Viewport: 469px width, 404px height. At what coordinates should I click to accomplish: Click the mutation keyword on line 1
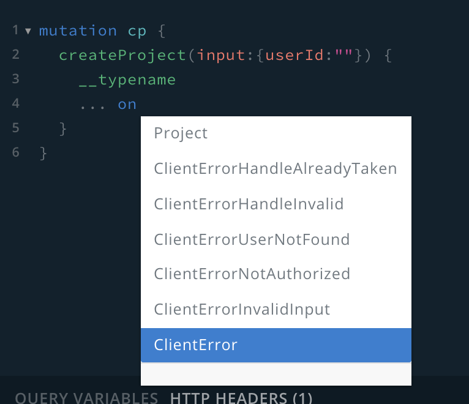pos(78,31)
